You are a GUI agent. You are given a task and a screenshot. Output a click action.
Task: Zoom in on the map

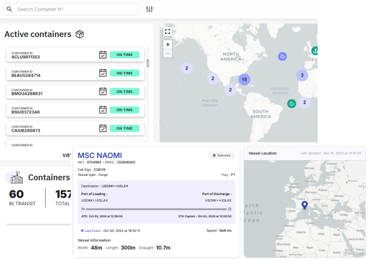click(x=167, y=44)
